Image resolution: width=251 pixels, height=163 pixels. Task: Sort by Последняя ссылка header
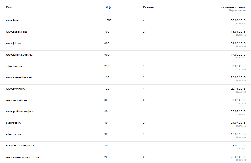click(x=232, y=7)
